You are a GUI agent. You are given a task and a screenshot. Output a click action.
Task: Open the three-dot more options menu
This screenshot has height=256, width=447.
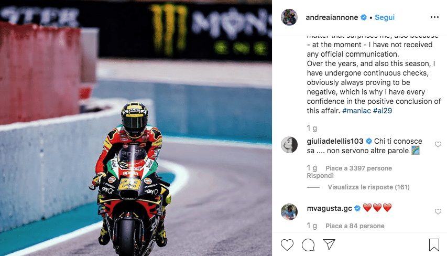pyautogui.click(x=434, y=17)
